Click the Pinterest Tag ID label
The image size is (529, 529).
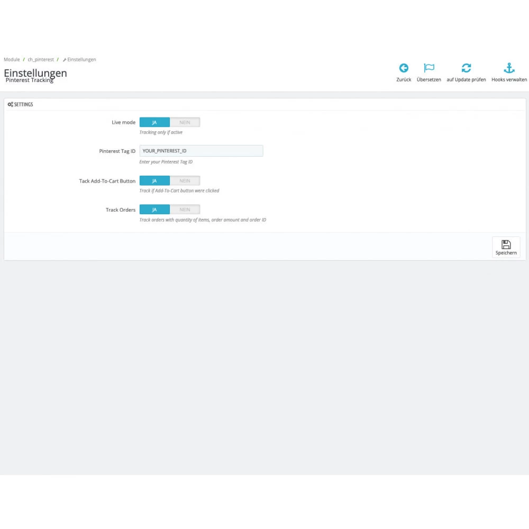(117, 151)
